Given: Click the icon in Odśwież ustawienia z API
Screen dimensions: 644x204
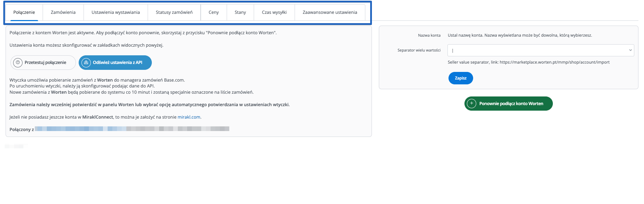Looking at the screenshot, I should (86, 63).
